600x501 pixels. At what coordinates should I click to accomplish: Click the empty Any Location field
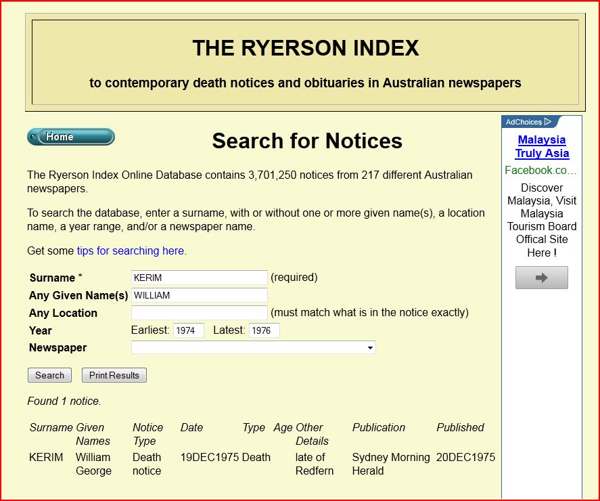pos(199,313)
